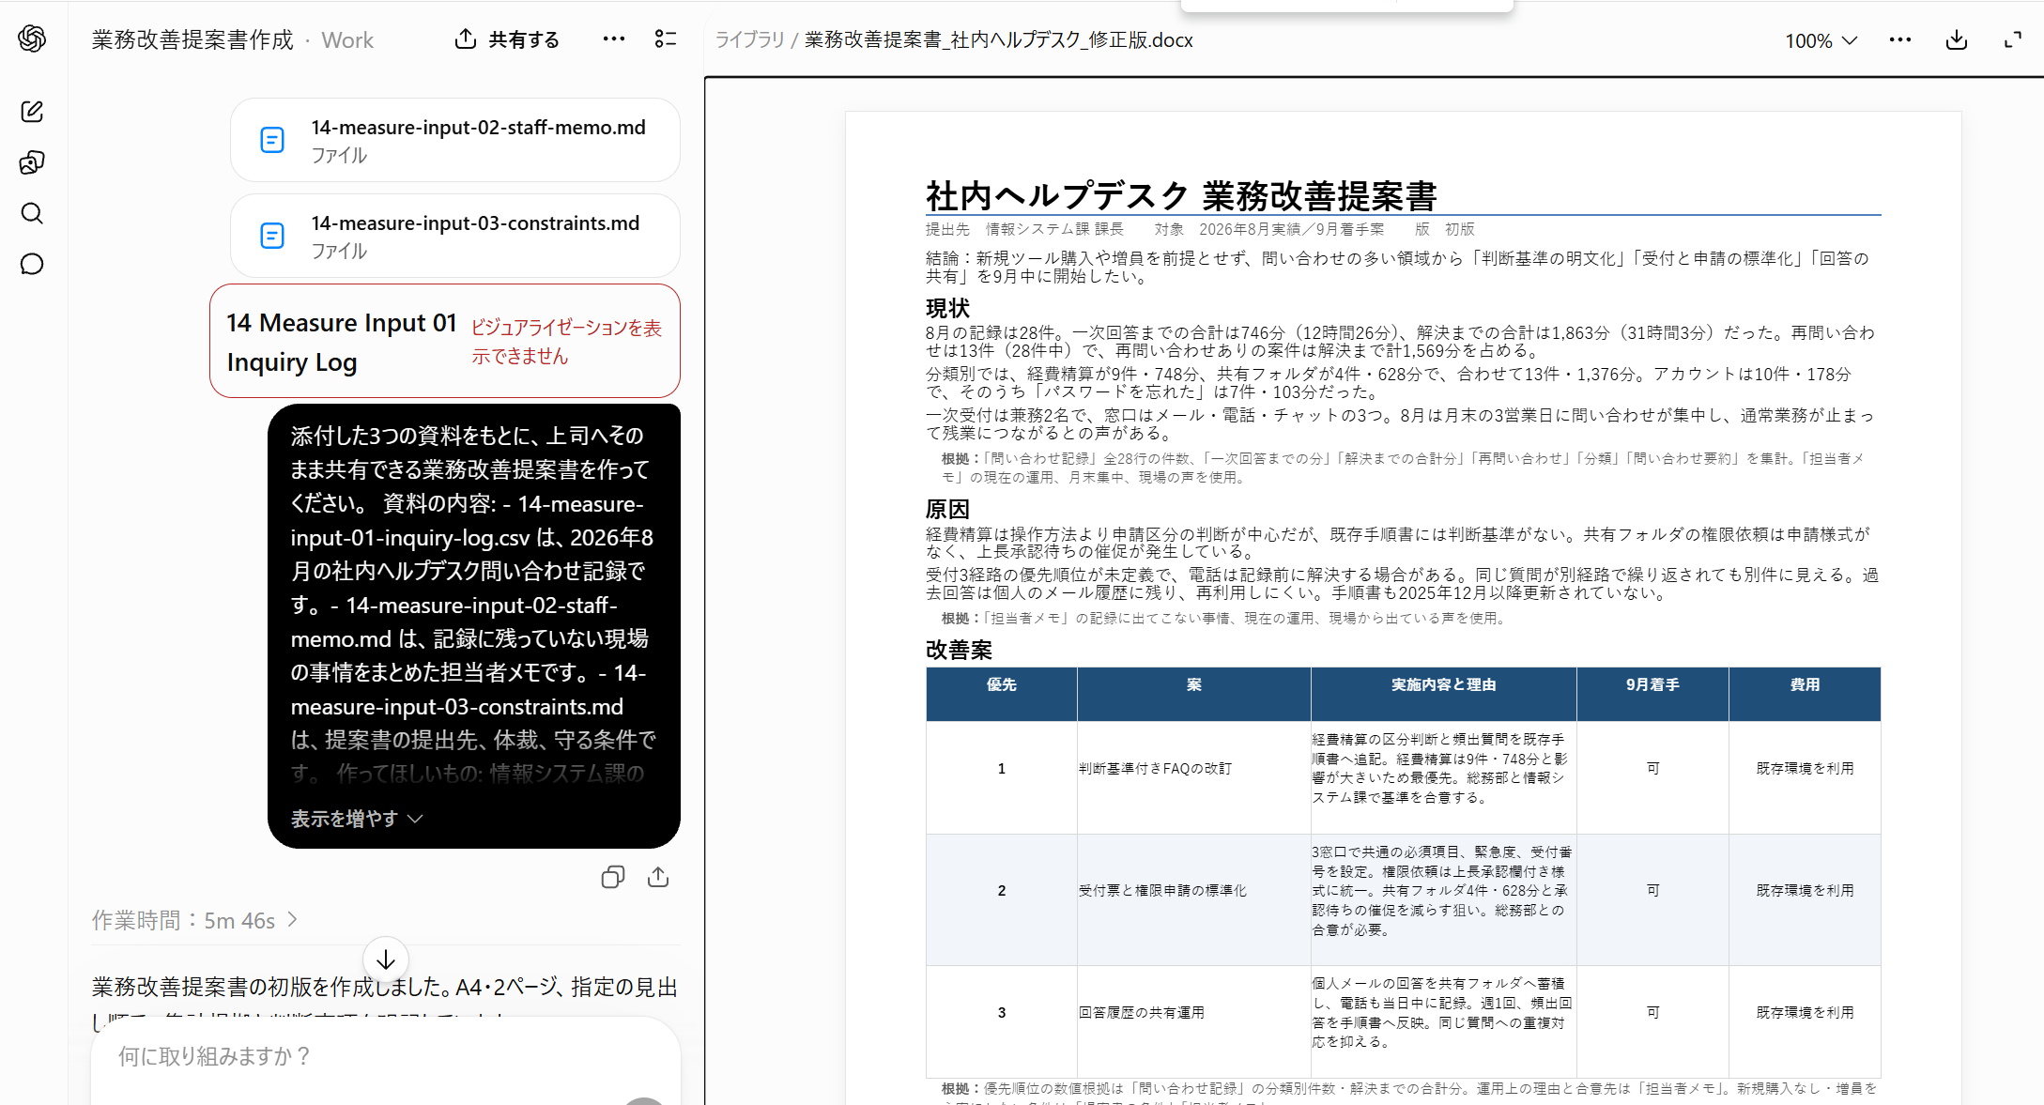Screen dimensions: 2044x1105
Task: Focus the 何に取り組みますか？ input field
Action: coord(386,1058)
